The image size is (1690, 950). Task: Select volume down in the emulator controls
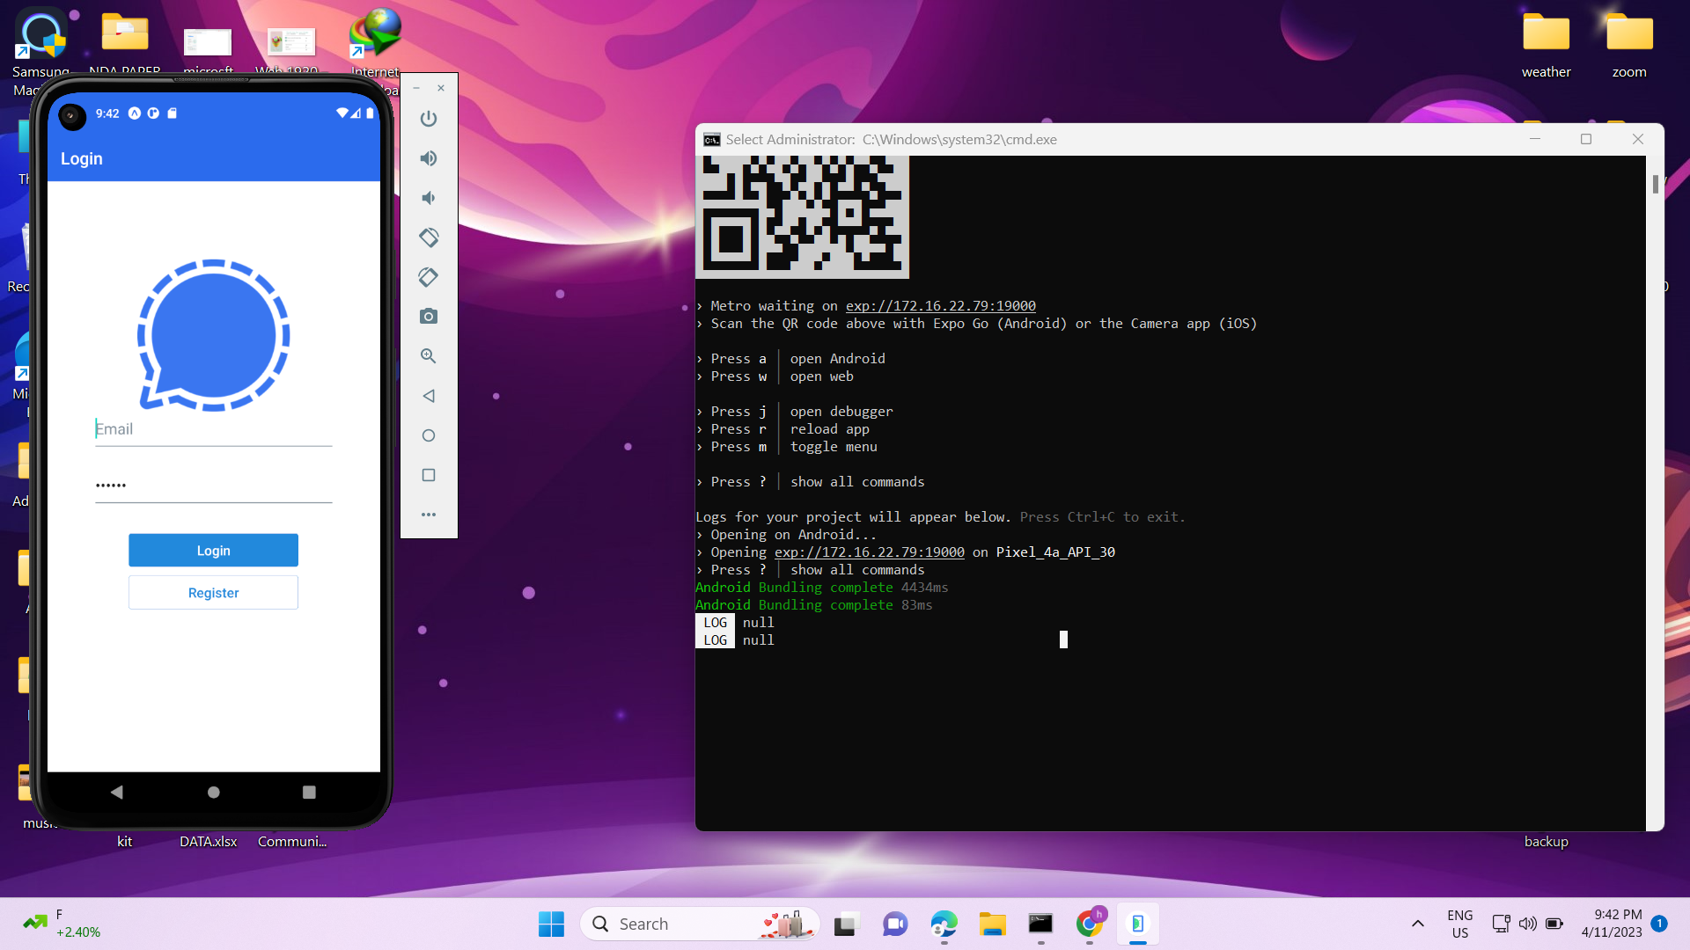(429, 198)
